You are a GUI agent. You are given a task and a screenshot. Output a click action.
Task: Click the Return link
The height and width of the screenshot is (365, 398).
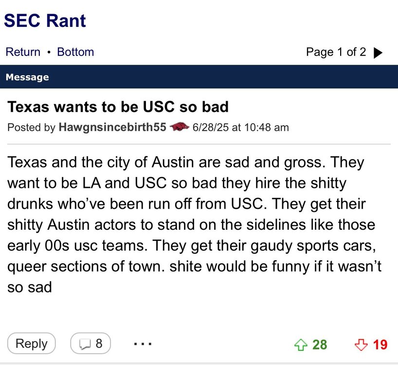23,52
